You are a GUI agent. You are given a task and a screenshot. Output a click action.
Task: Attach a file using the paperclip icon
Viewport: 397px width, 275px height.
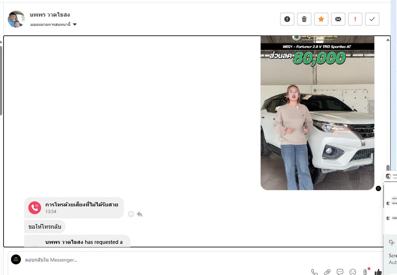[327, 272]
